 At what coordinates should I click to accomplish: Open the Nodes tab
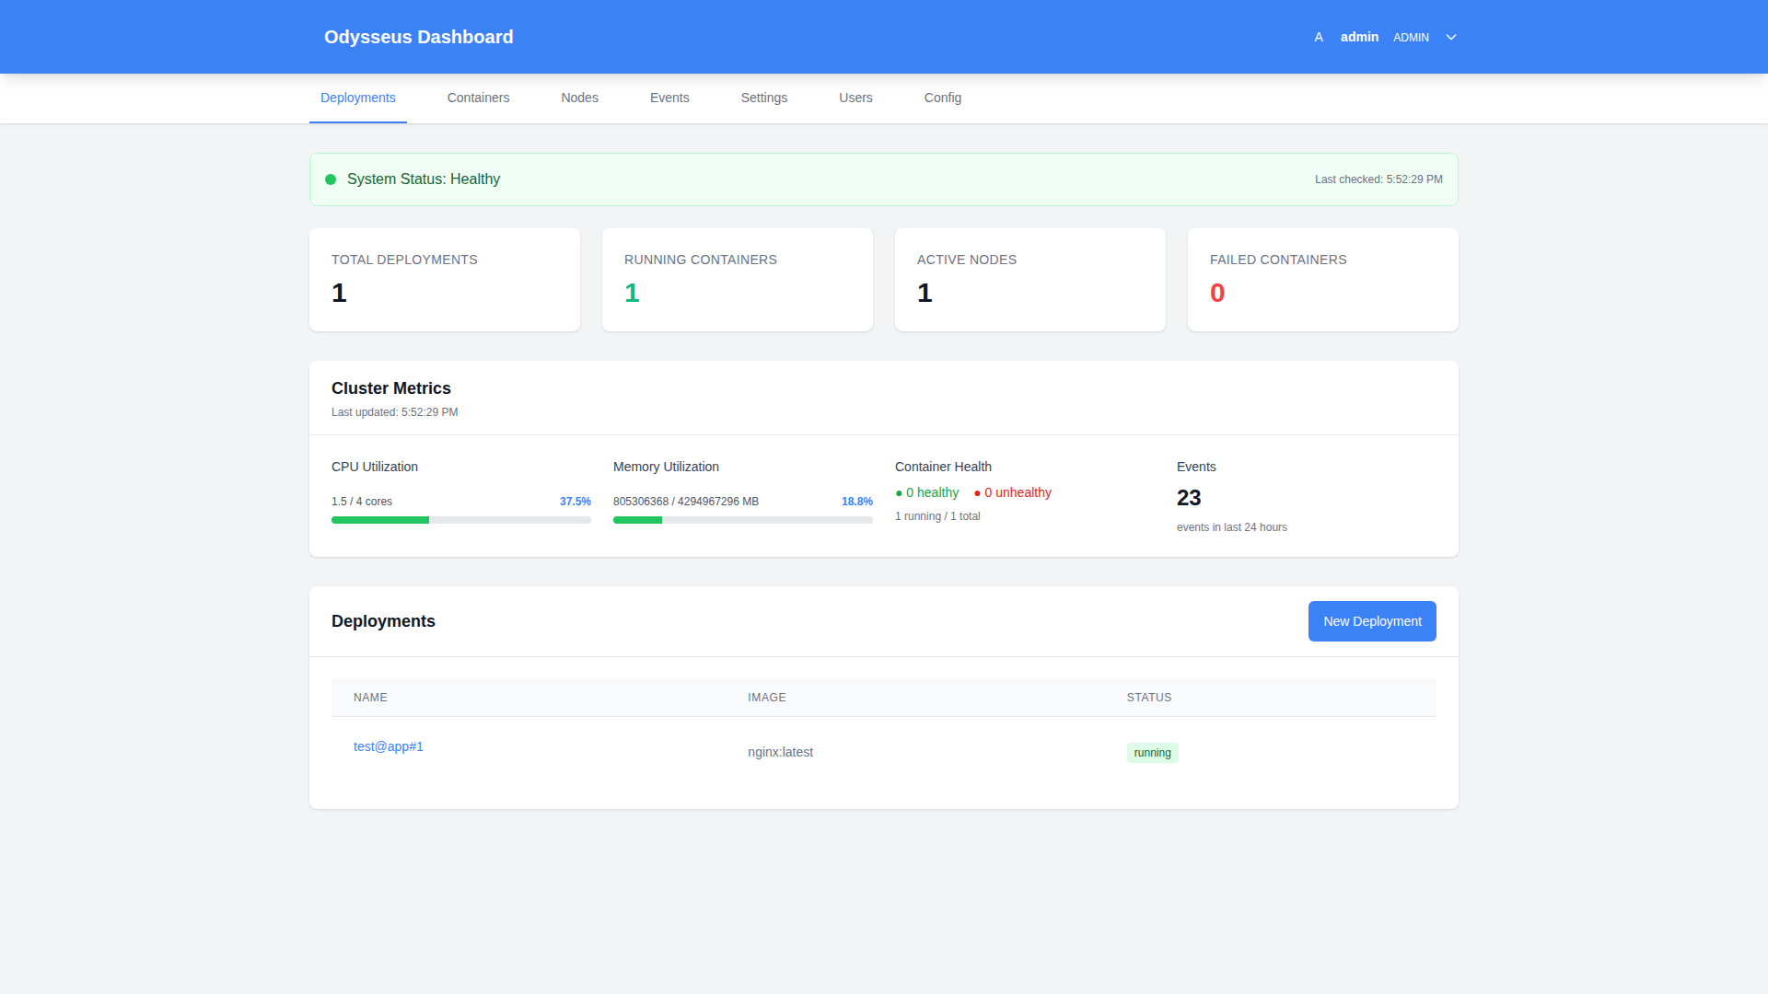[579, 98]
